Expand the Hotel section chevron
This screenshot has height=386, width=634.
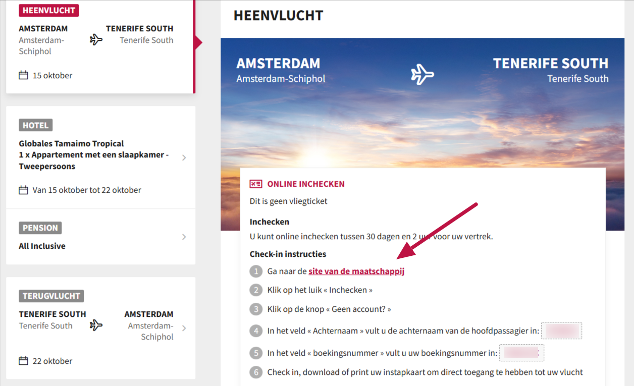point(184,157)
